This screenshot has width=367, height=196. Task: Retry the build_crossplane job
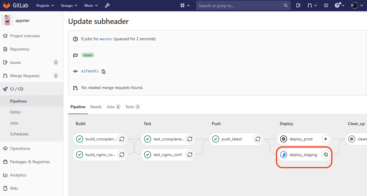pyautogui.click(x=122, y=139)
